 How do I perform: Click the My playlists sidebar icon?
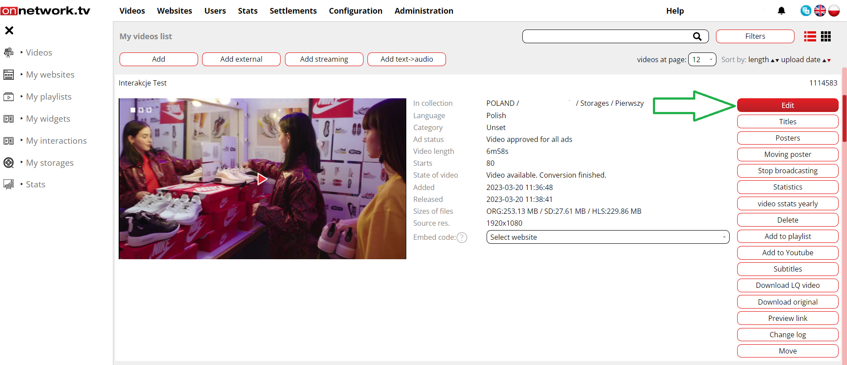point(8,97)
